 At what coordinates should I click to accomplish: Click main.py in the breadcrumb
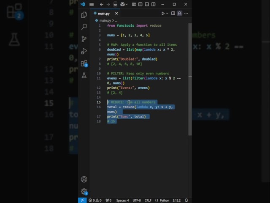(x=105, y=21)
